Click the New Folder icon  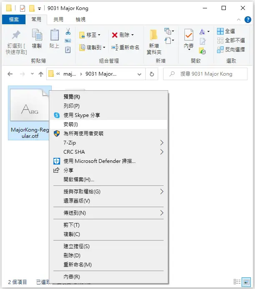[154, 35]
